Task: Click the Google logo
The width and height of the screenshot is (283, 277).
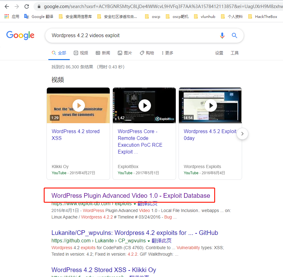Action: tap(20, 35)
